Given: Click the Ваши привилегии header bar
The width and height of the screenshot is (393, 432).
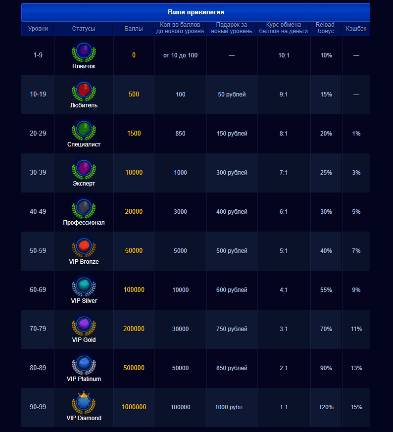Looking at the screenshot, I should [x=196, y=12].
